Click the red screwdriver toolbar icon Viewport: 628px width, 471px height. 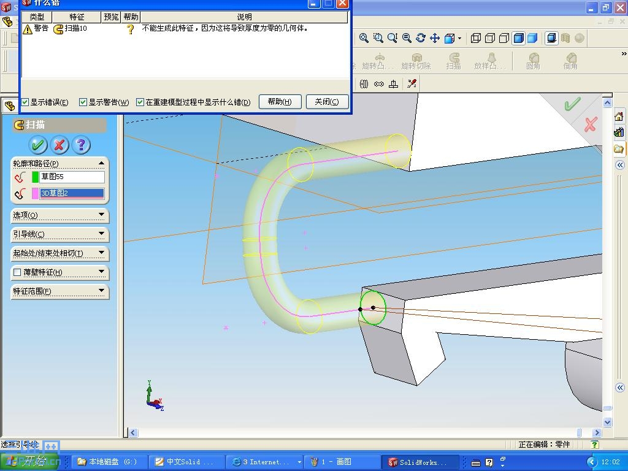[x=412, y=83]
